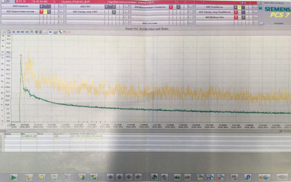Navigate left in the picture hierarchy

111,177
